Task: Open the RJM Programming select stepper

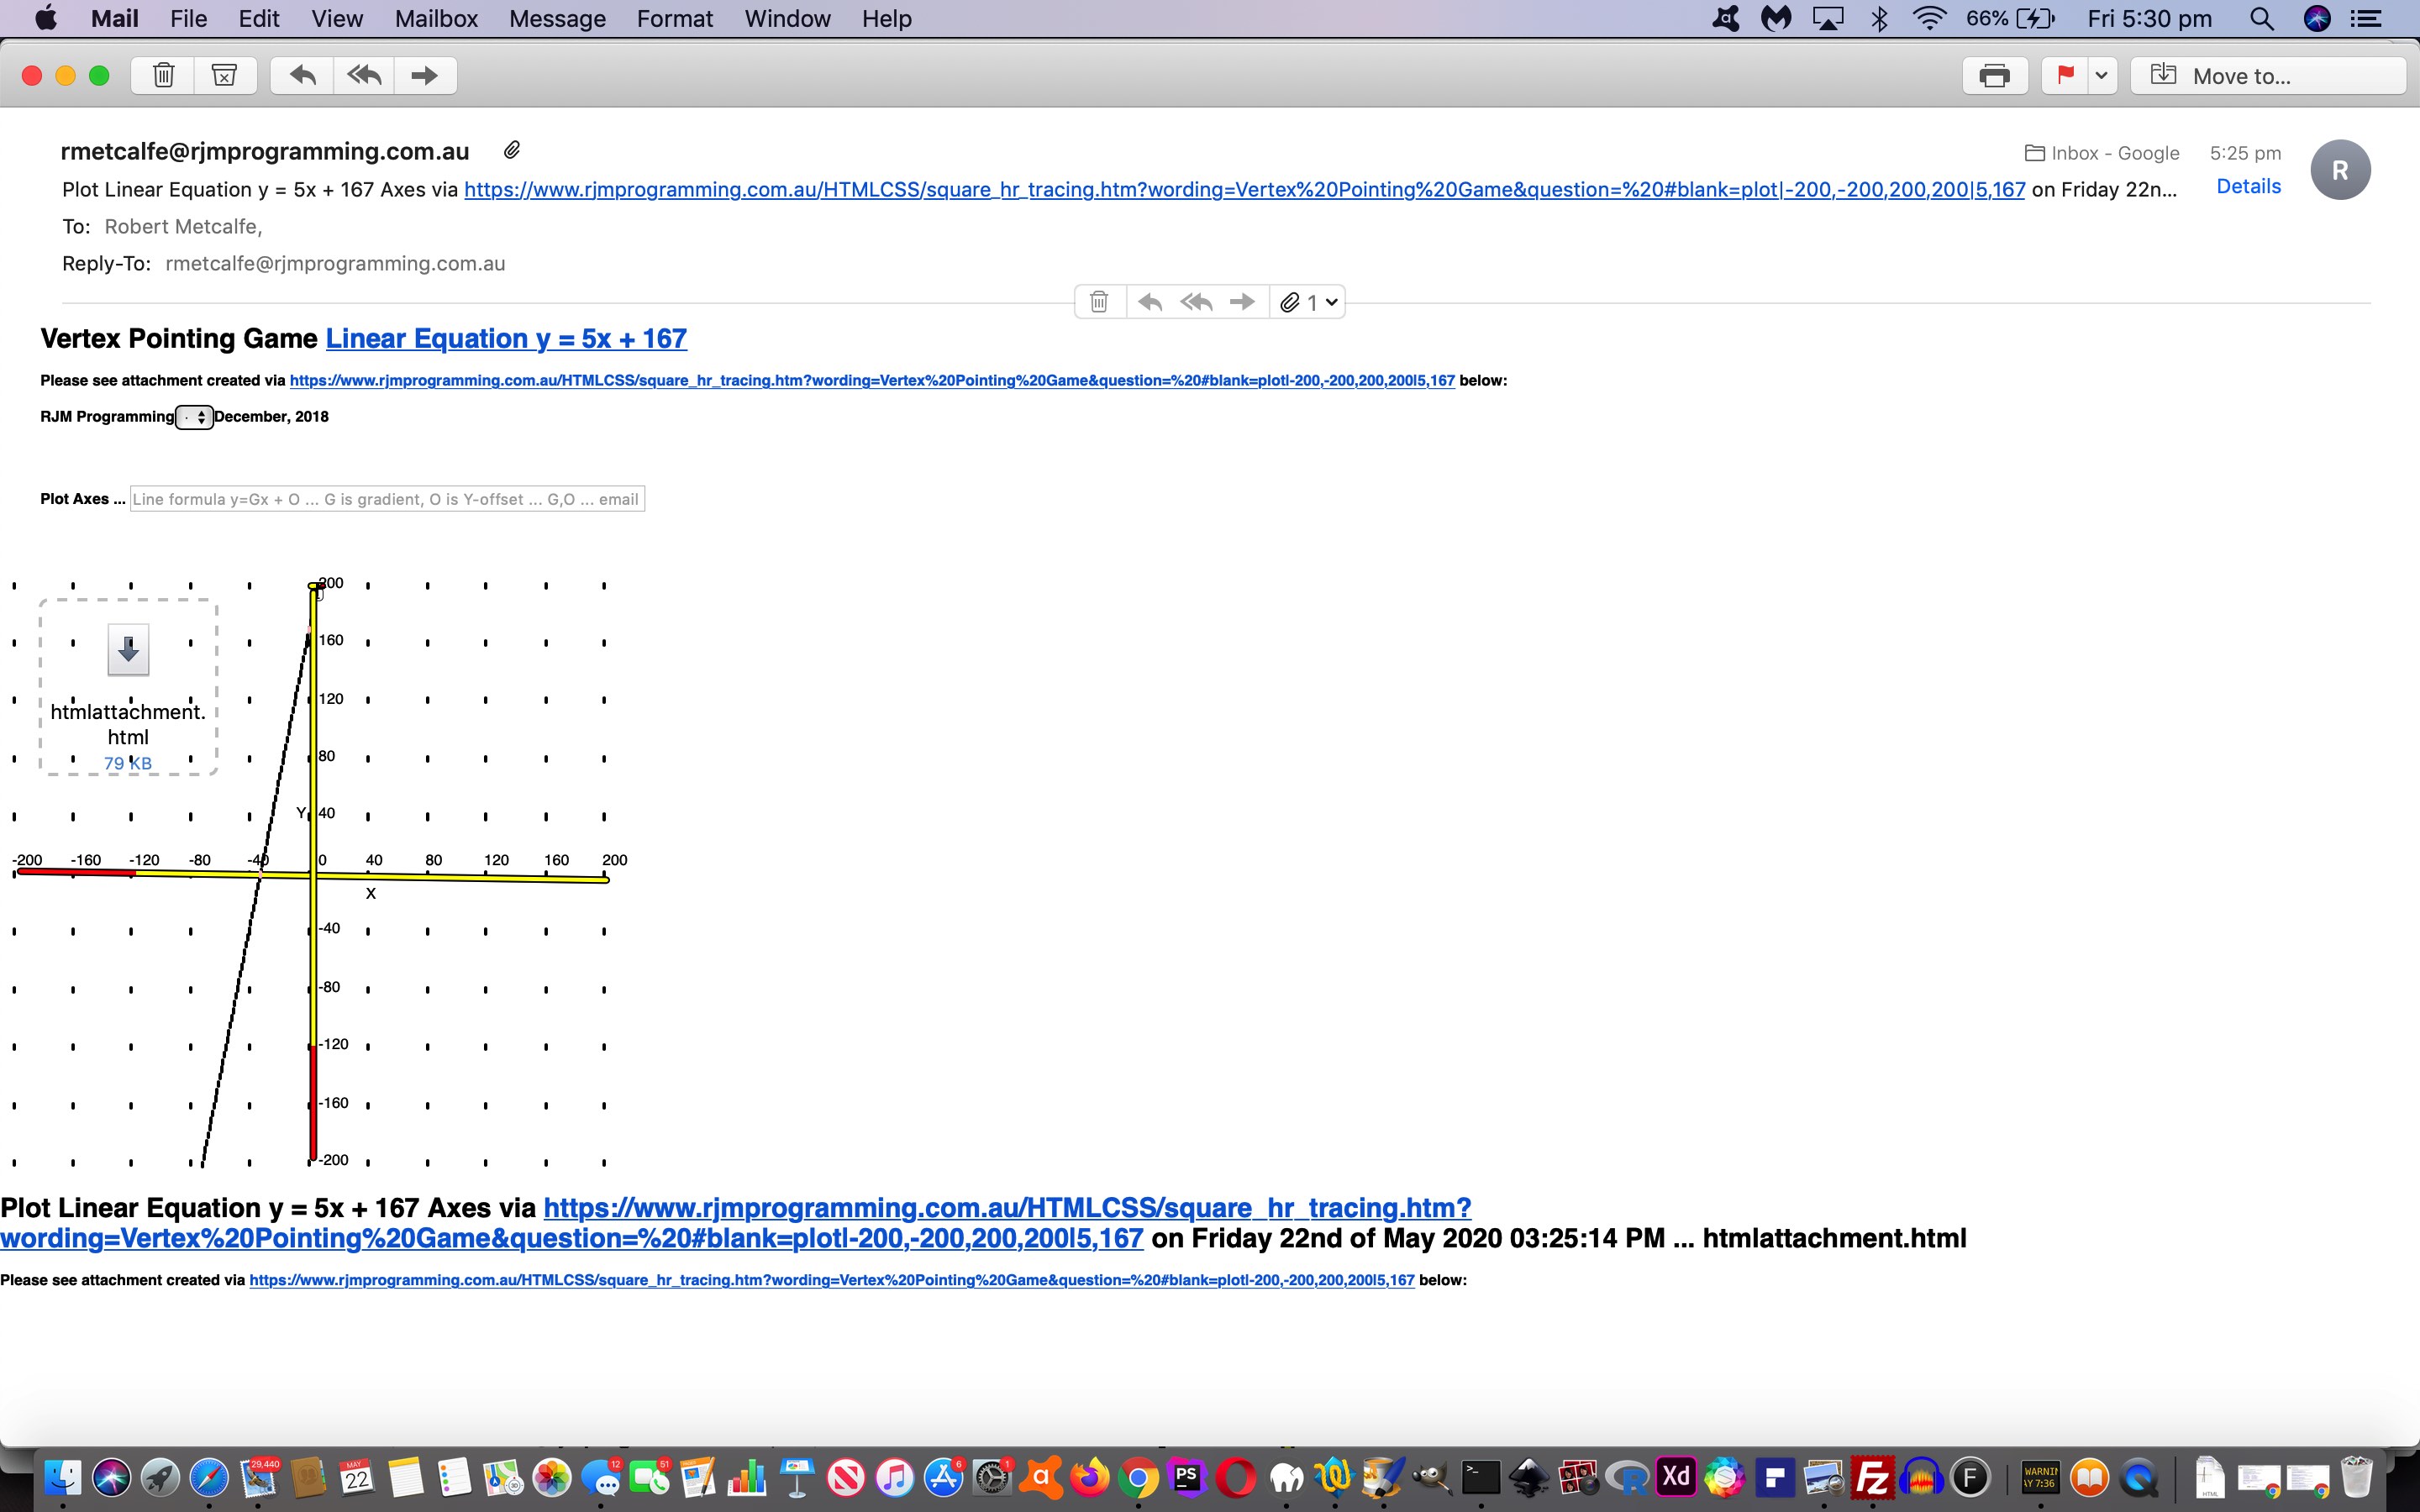Action: (194, 417)
